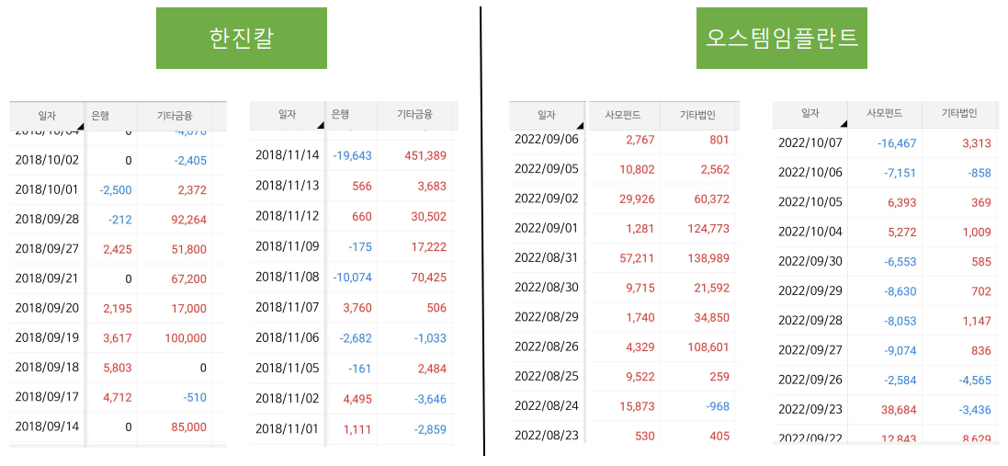Click the 사모펀드 value -9,074
Image resolution: width=1008 pixels, height=466 pixels.
coord(900,350)
